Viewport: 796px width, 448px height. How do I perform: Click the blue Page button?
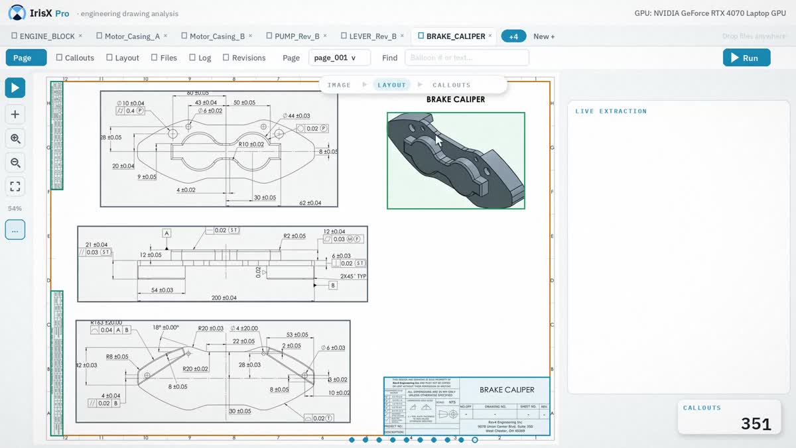(26, 58)
